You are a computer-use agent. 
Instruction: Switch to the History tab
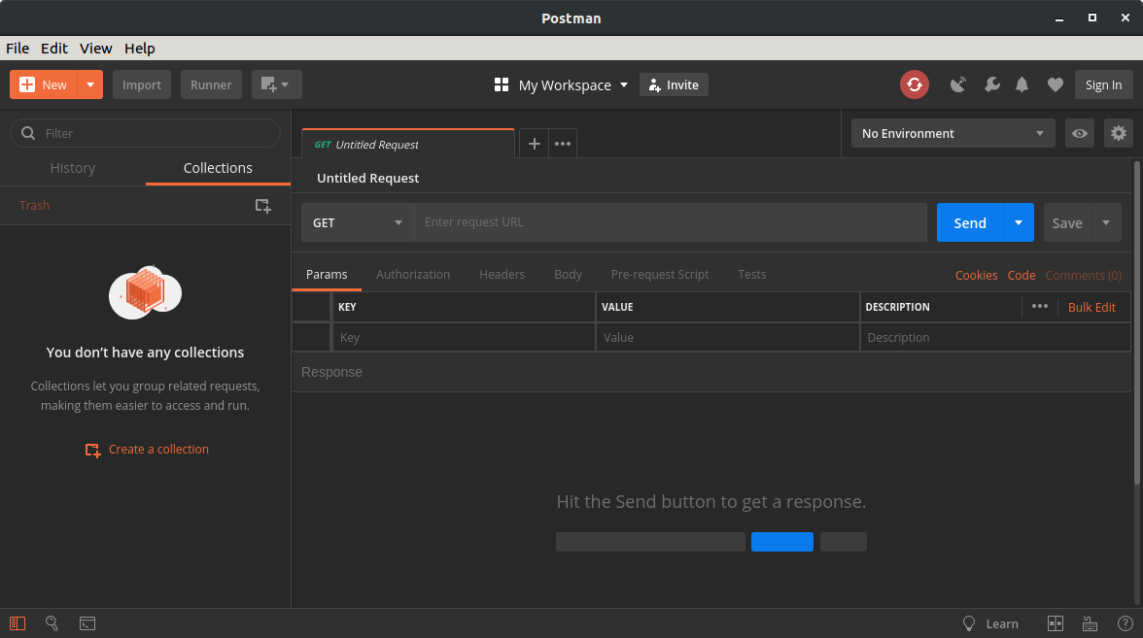(x=73, y=168)
